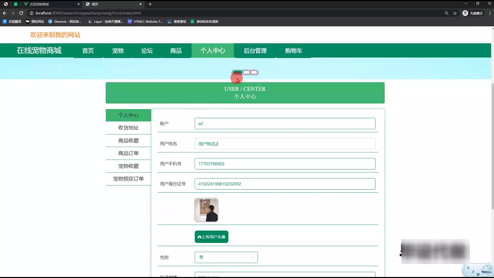Click the USER / CENTER heading

point(245,89)
